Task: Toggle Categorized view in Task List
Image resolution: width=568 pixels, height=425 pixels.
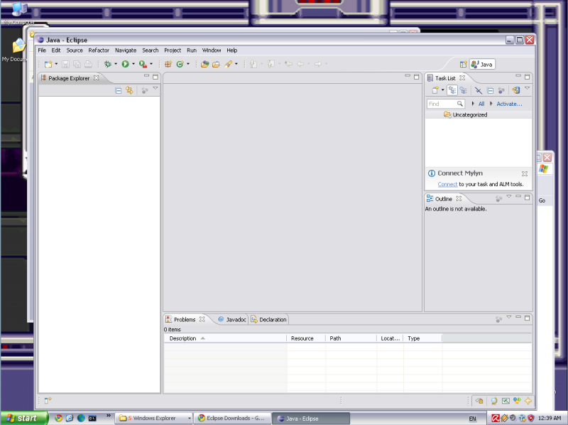Action: tap(452, 90)
